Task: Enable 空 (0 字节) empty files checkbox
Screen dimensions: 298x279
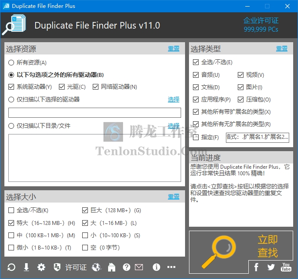Action: pos(85,248)
